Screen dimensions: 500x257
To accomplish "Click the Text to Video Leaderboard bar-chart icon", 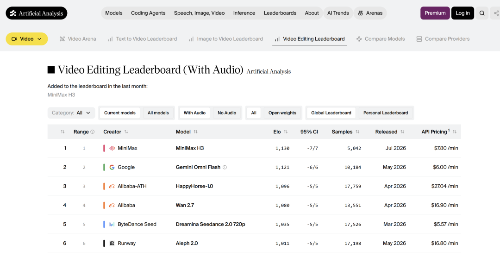I will (x=110, y=39).
